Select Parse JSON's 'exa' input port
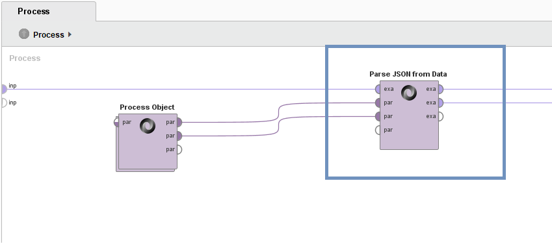552x244 pixels. [x=378, y=90]
